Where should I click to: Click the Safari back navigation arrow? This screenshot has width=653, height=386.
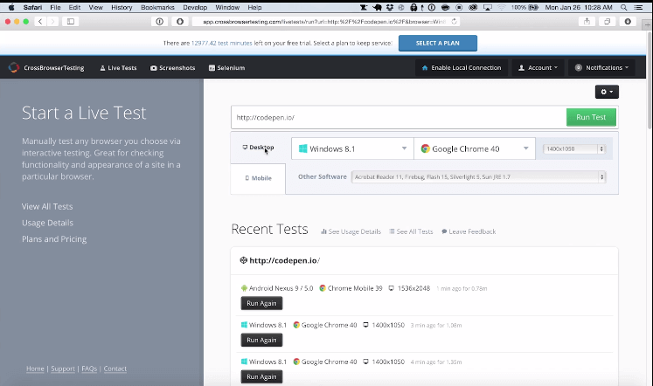pyautogui.click(x=40, y=21)
